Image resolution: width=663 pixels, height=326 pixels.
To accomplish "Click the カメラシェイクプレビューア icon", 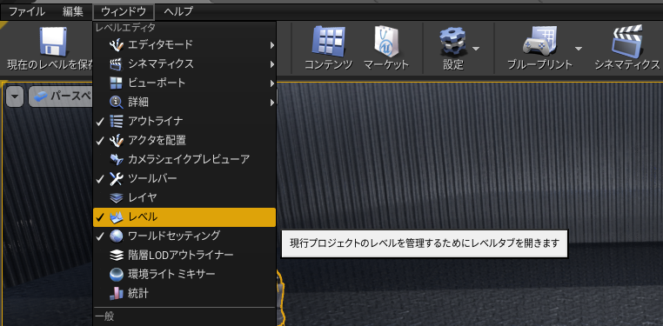I will click(116, 160).
